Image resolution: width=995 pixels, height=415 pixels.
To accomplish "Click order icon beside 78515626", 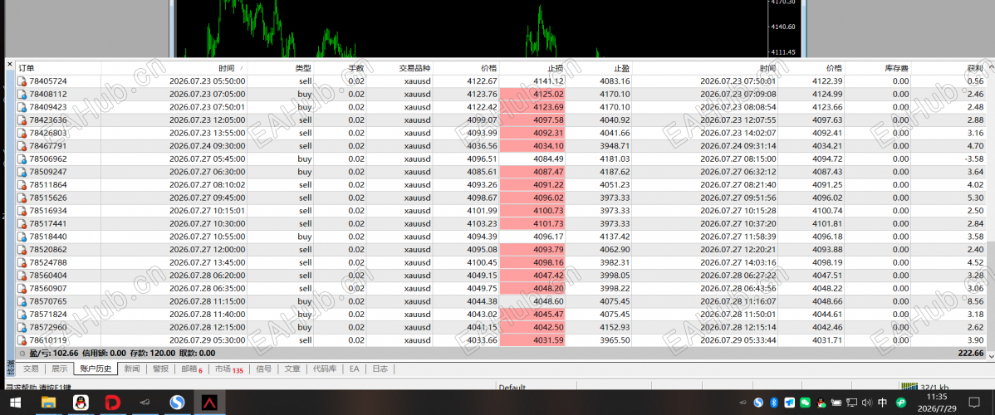I will pos(22,198).
